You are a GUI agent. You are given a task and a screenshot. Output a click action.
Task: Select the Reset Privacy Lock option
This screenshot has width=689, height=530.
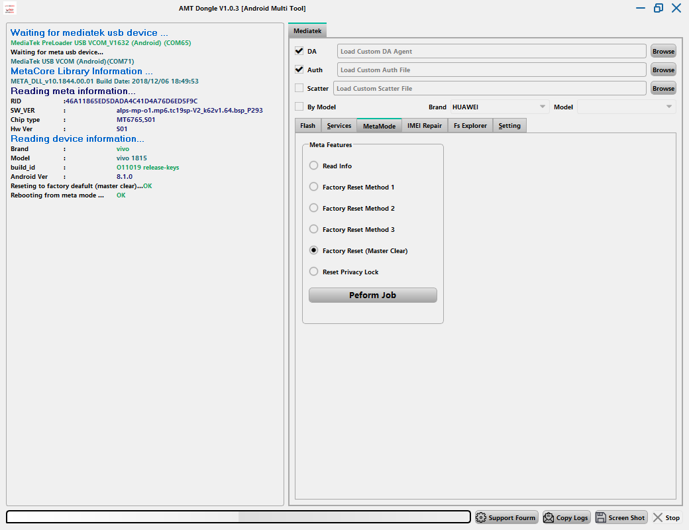click(314, 272)
